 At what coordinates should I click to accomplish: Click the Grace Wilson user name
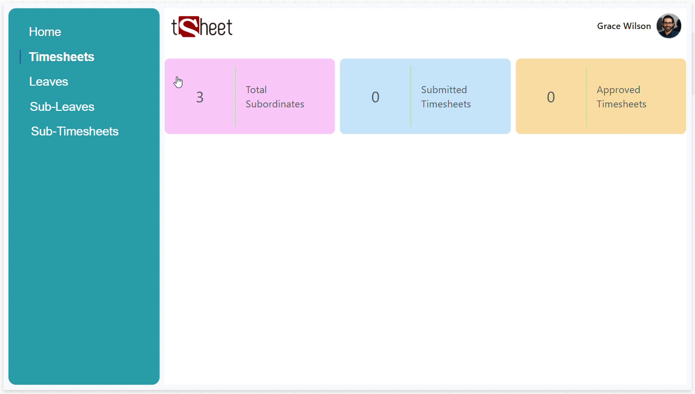click(624, 26)
